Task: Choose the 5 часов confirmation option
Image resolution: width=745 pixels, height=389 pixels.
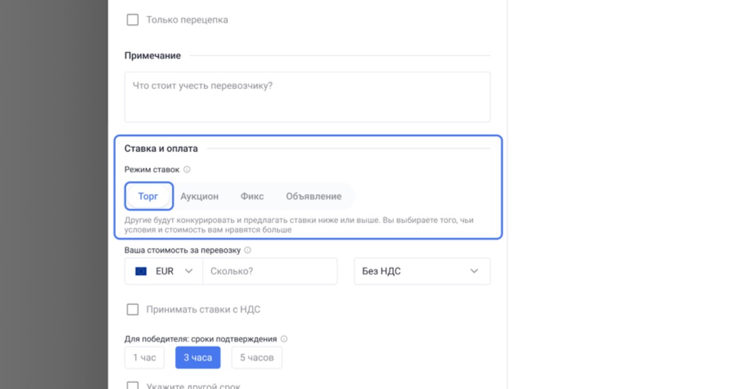Action: 256,358
